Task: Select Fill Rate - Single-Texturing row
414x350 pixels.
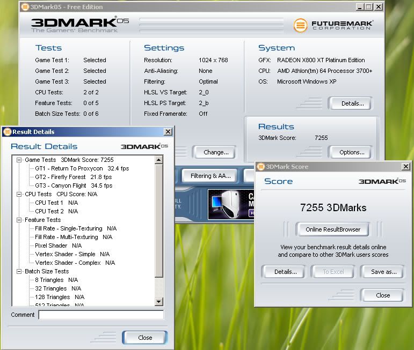Action: click(x=76, y=228)
